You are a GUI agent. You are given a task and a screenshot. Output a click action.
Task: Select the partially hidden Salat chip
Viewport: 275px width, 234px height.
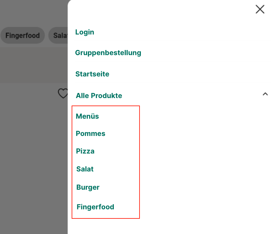tap(59, 36)
